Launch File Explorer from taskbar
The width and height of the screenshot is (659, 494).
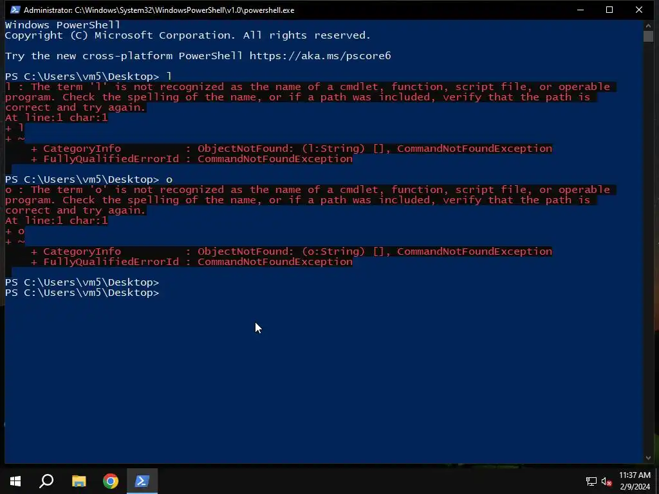[x=79, y=481]
